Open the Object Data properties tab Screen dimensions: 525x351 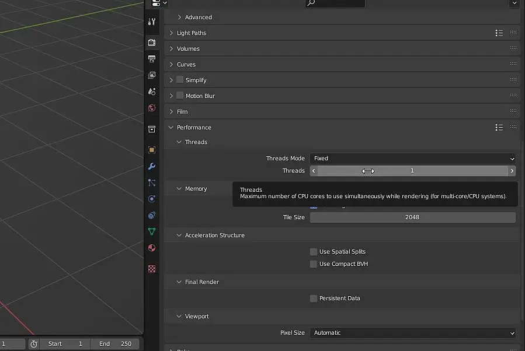coord(152,231)
